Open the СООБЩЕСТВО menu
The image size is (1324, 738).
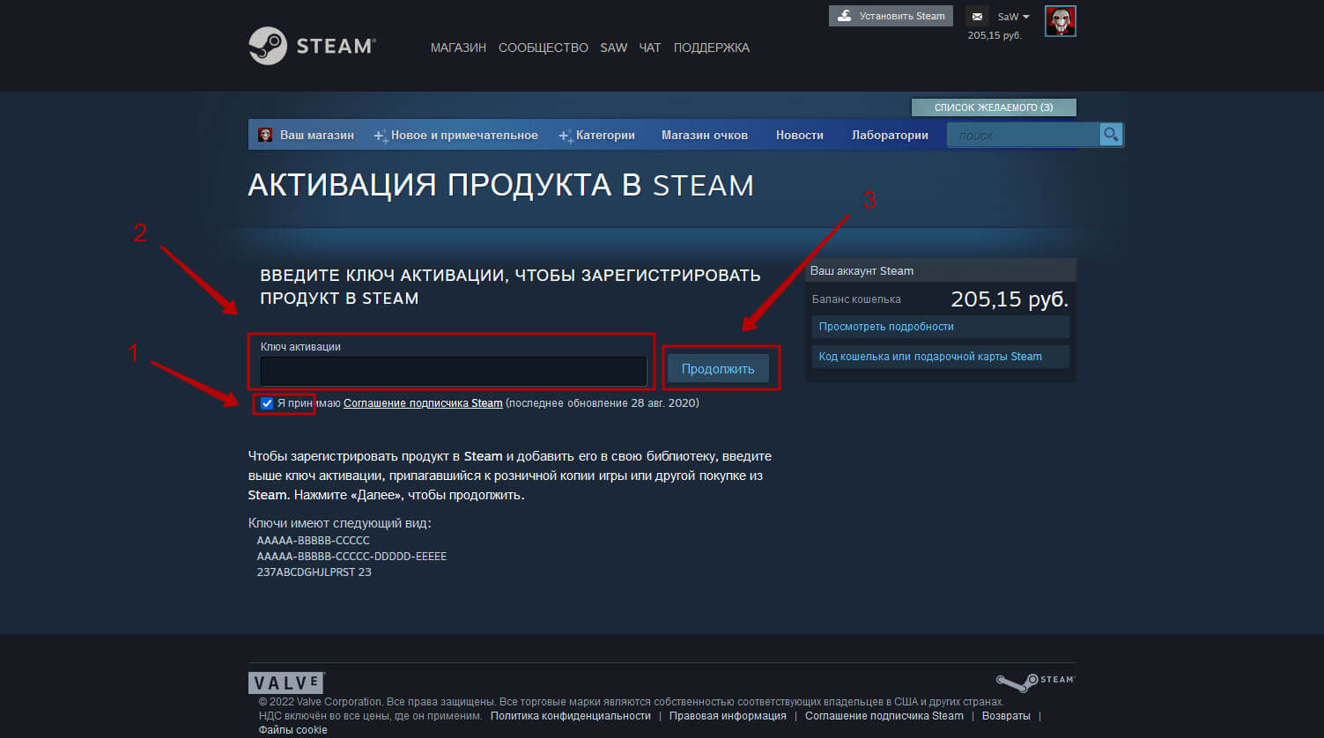click(544, 48)
